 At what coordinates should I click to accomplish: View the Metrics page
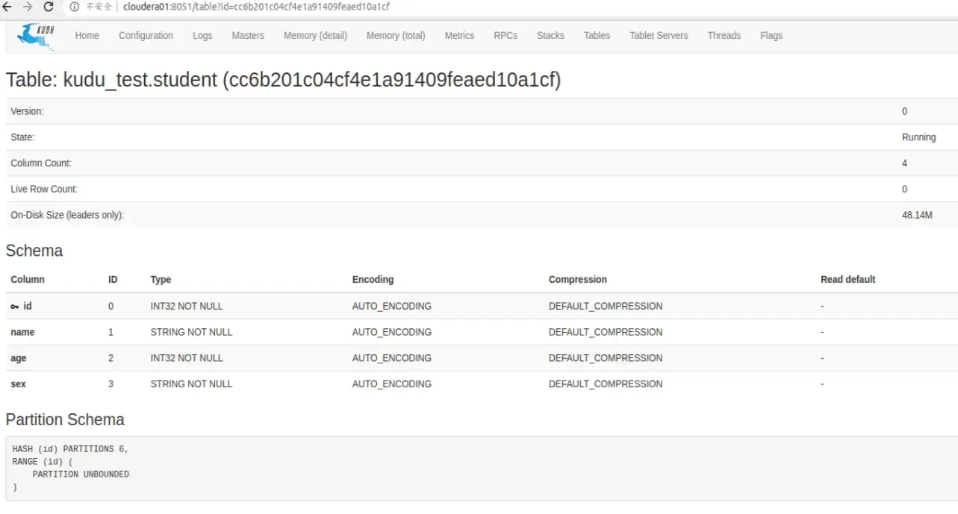(459, 36)
